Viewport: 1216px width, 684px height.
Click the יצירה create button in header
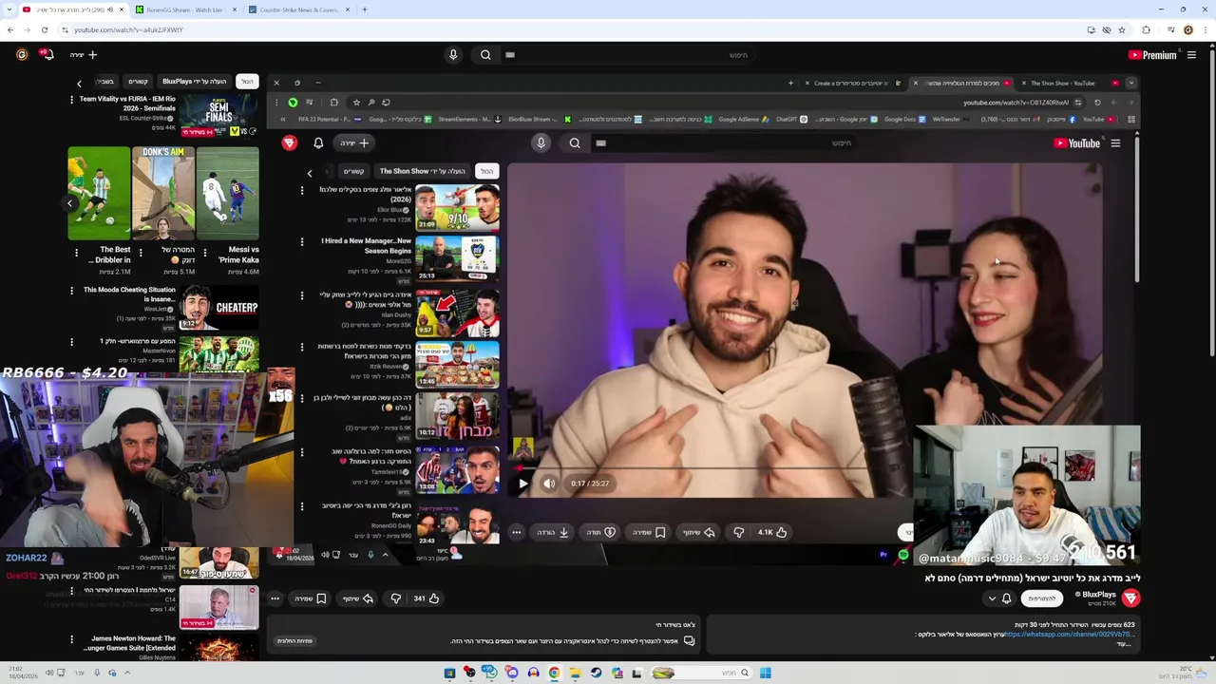pos(84,55)
